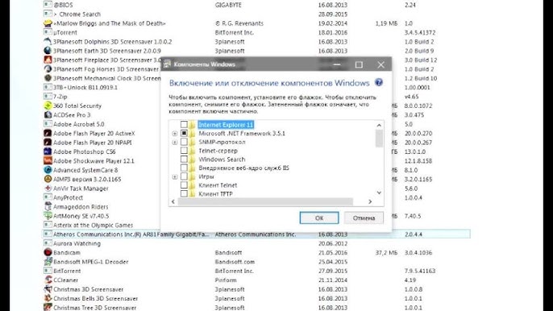Click the 3Planesoft Earth 3D Screensaver icon

click(x=48, y=51)
